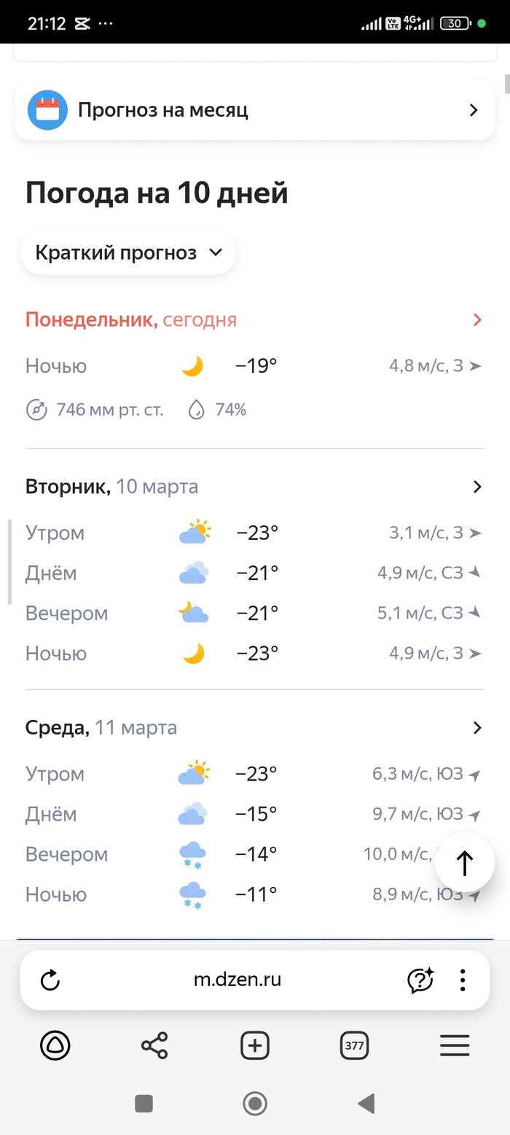Tap the m.dzen.ru address field
510x1135 pixels.
click(238, 980)
